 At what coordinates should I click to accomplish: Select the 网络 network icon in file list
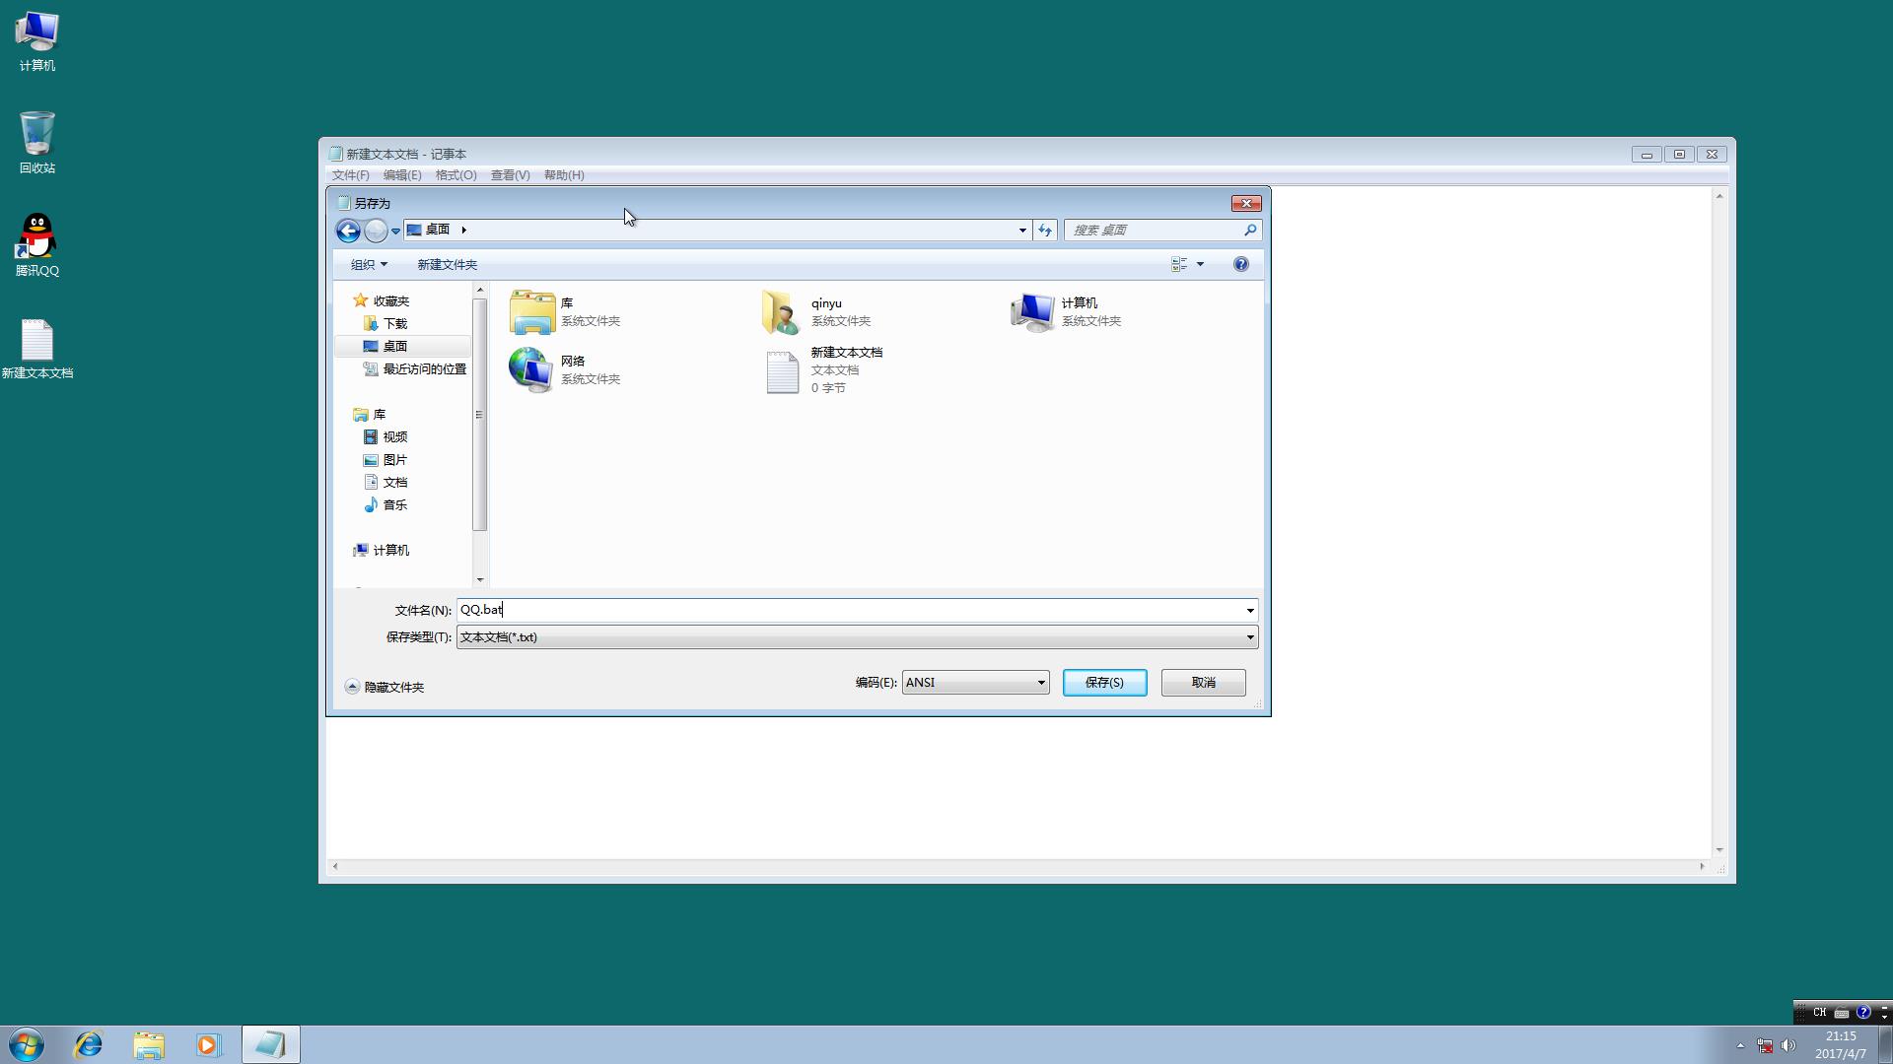(531, 370)
